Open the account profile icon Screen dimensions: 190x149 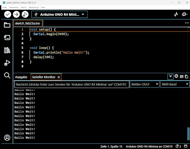[x=7, y=138]
